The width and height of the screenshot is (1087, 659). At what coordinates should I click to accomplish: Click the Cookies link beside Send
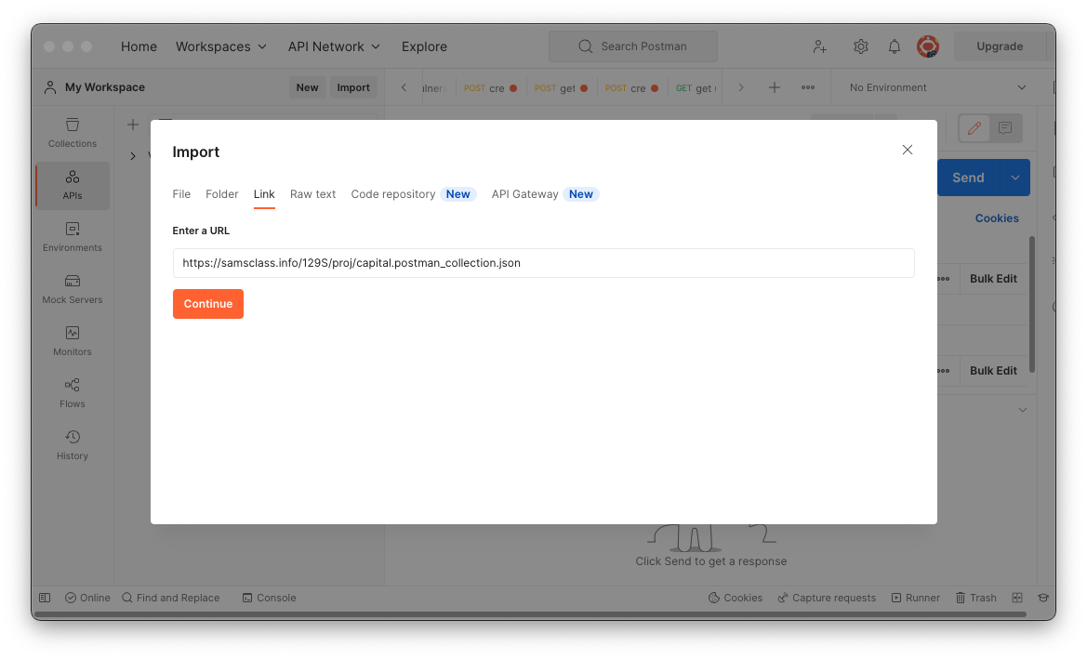pyautogui.click(x=997, y=218)
